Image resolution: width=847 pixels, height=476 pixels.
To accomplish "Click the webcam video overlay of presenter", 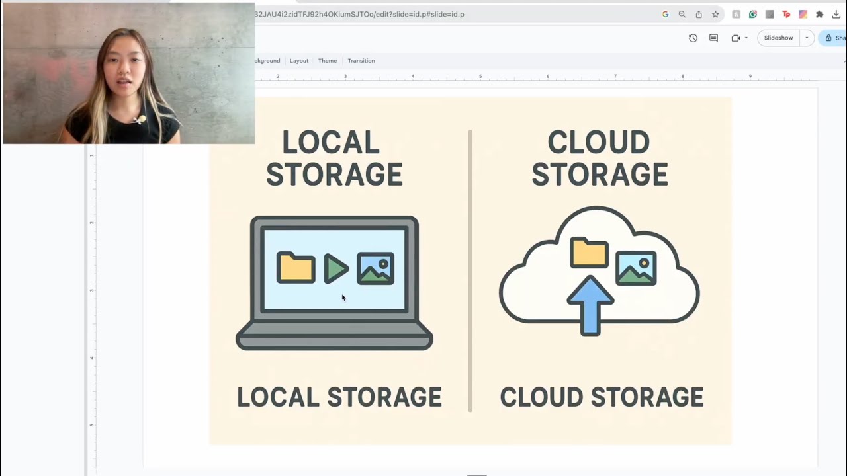I will [x=128, y=73].
